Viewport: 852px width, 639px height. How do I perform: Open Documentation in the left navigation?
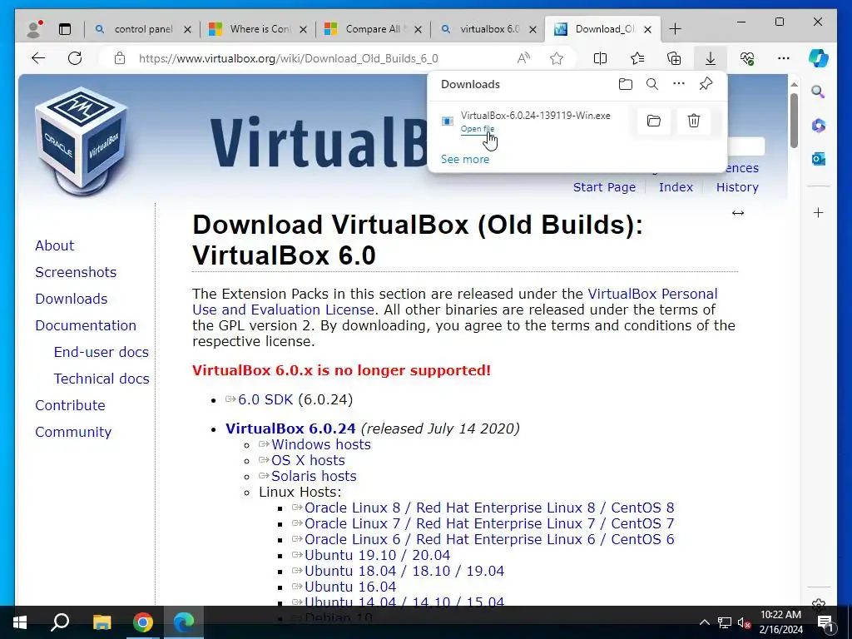(x=86, y=325)
